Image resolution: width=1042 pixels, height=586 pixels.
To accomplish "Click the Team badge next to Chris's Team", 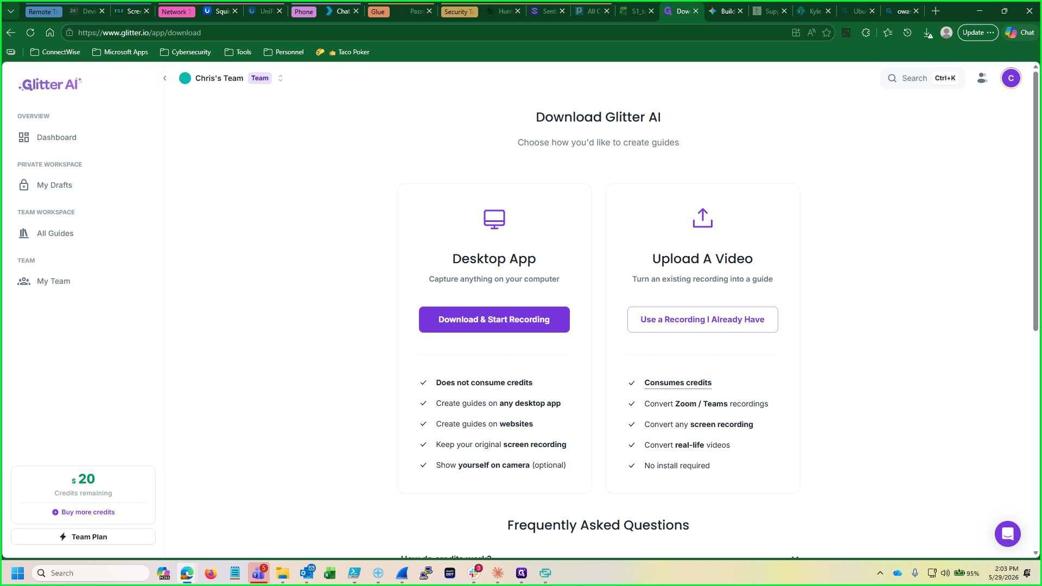I will coord(260,78).
